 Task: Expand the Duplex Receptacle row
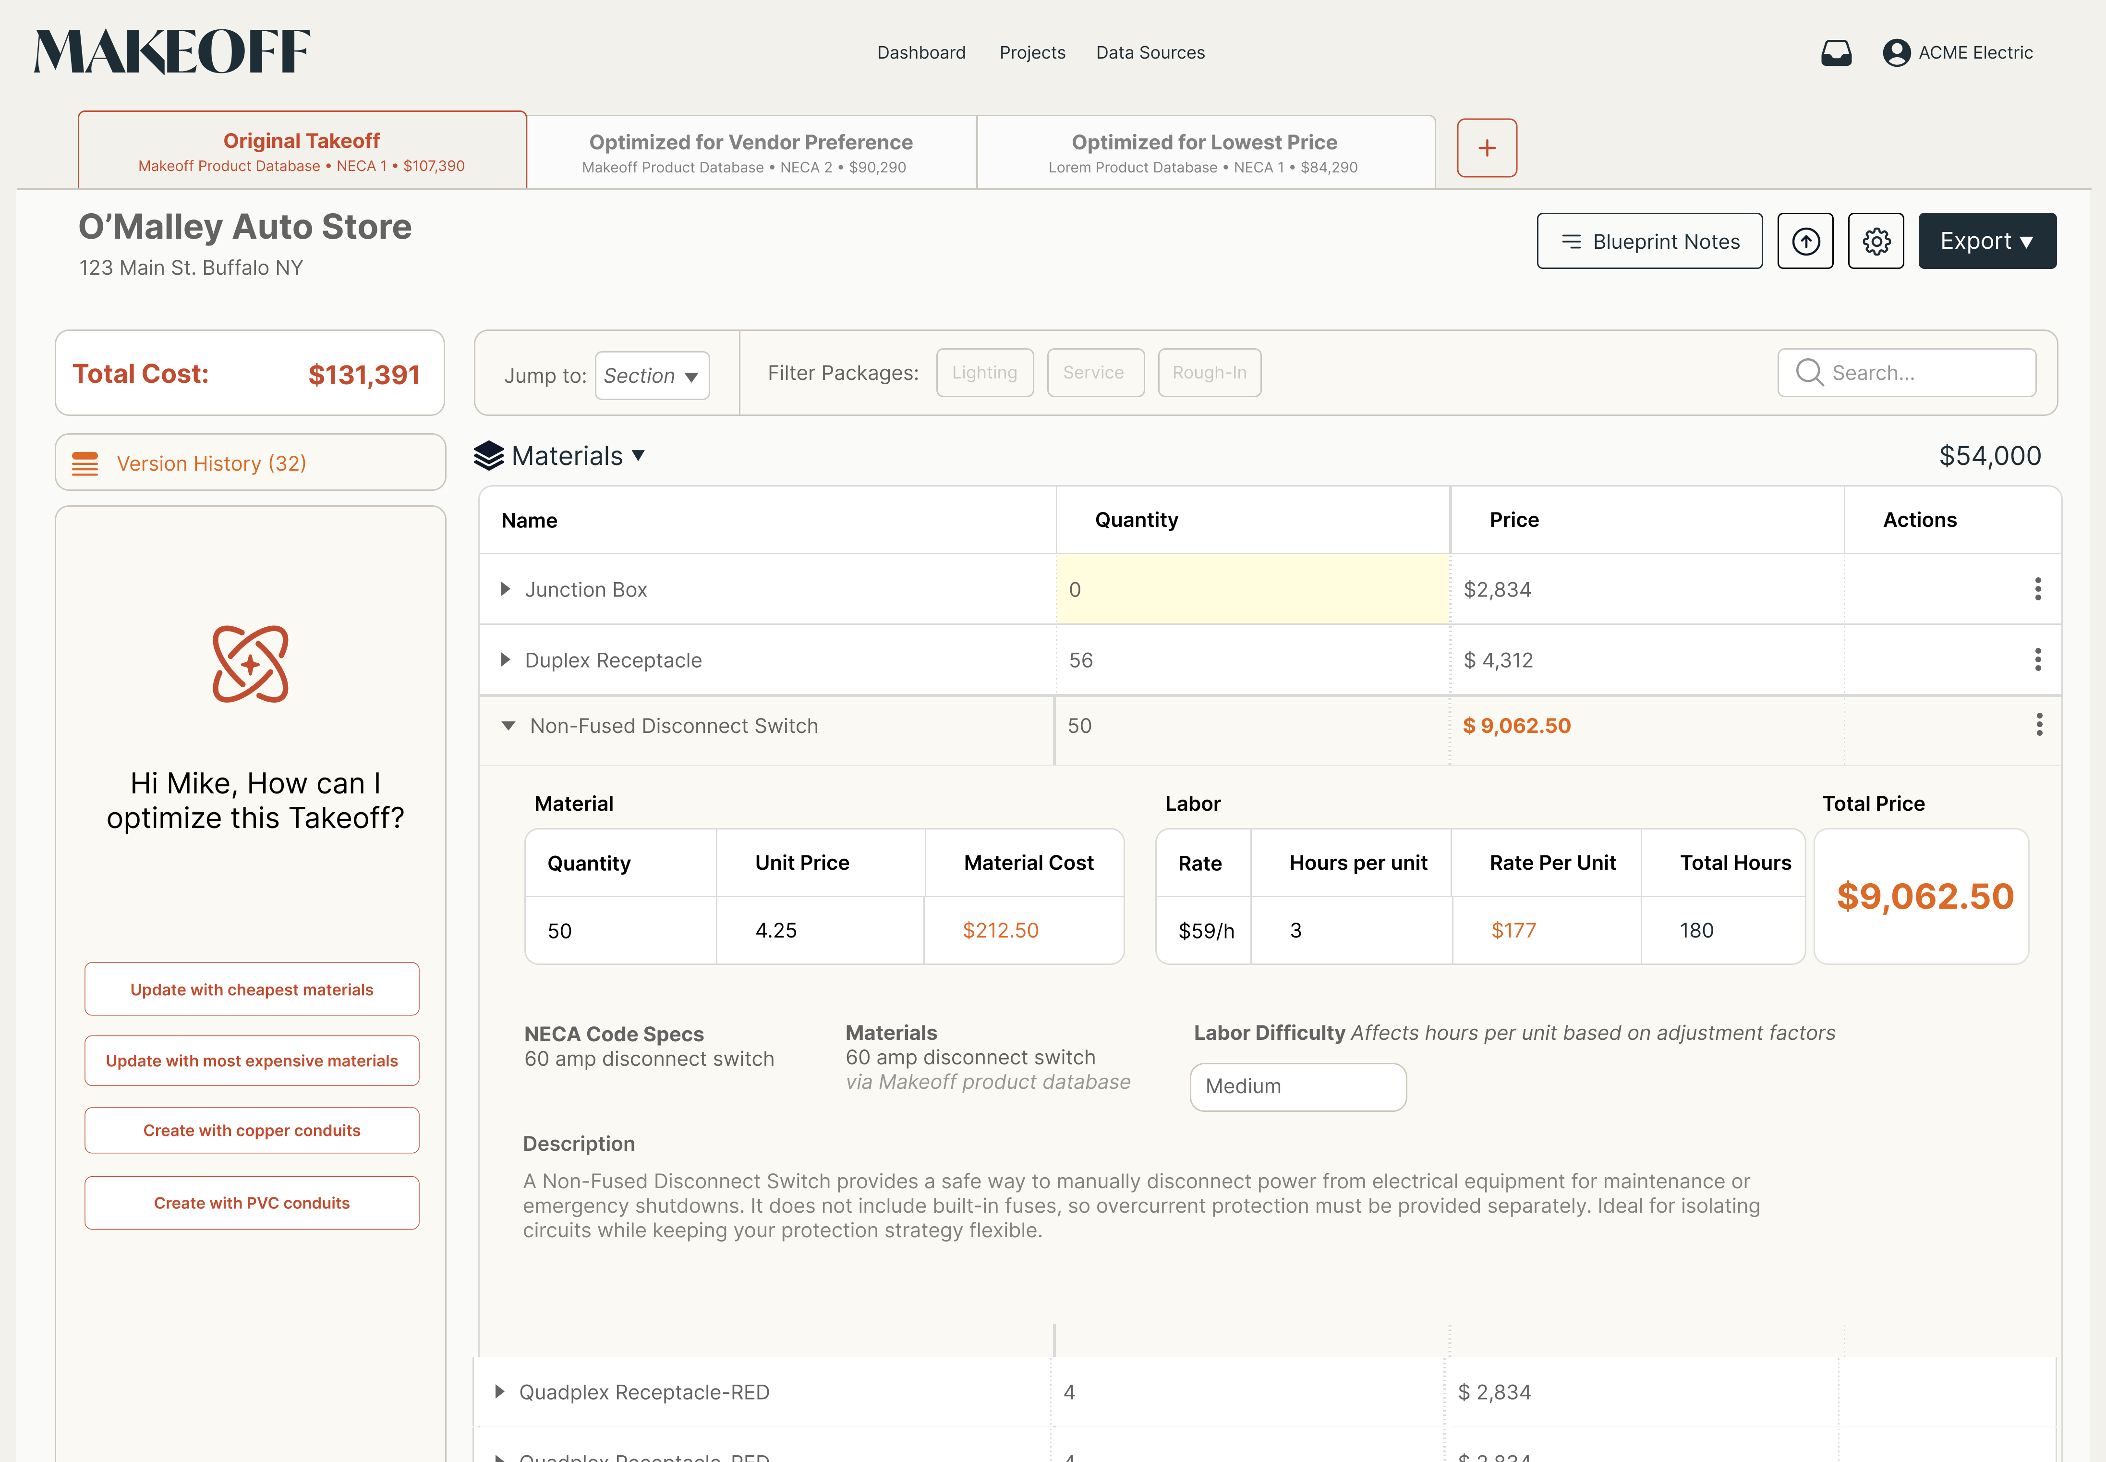tap(505, 659)
